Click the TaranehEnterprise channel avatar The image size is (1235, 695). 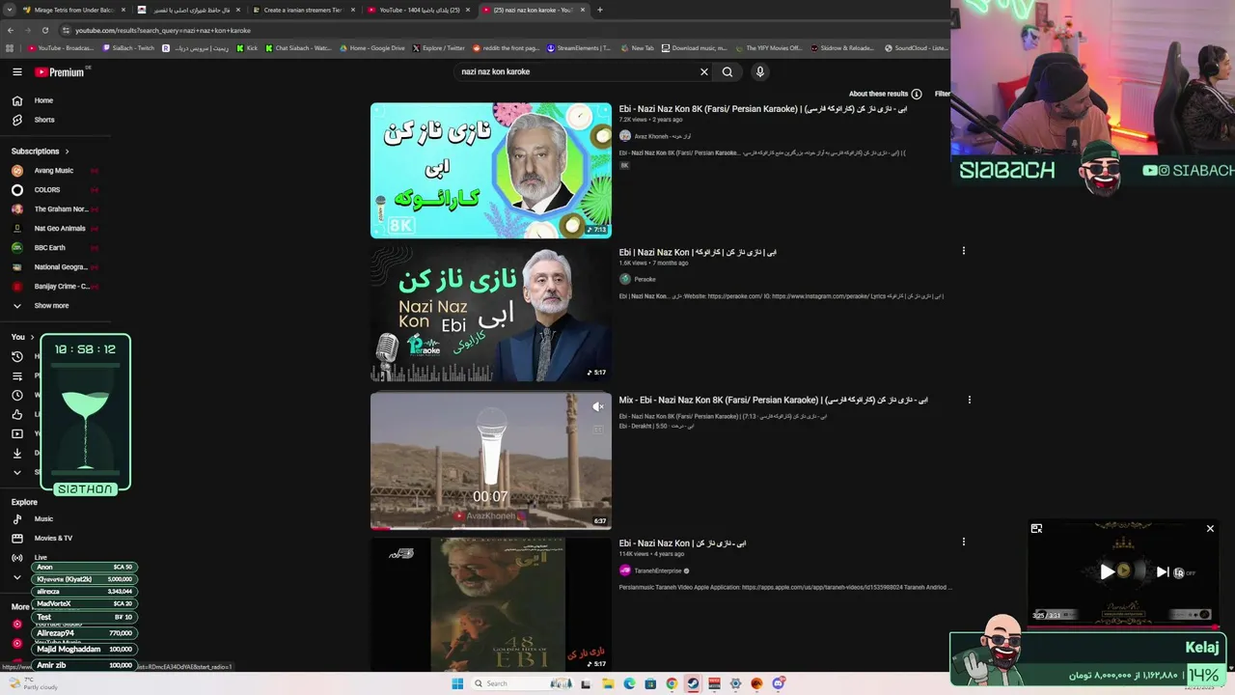coord(625,570)
